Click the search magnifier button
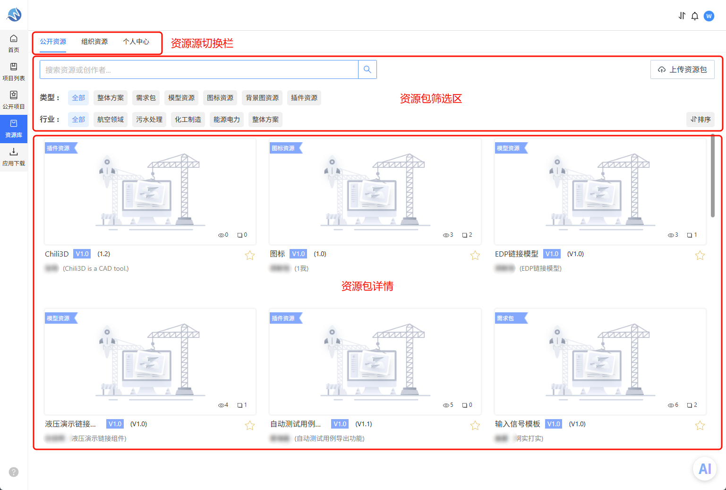Image resolution: width=726 pixels, height=490 pixels. pos(367,69)
